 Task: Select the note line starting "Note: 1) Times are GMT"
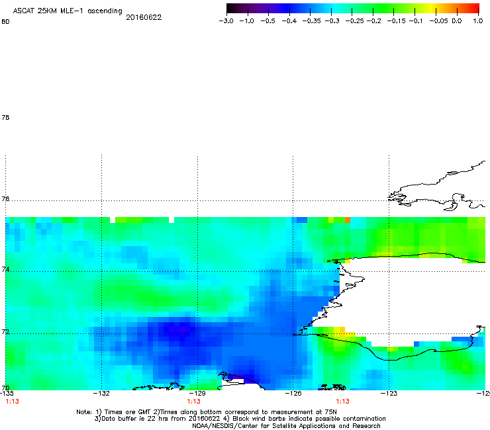pos(207,412)
